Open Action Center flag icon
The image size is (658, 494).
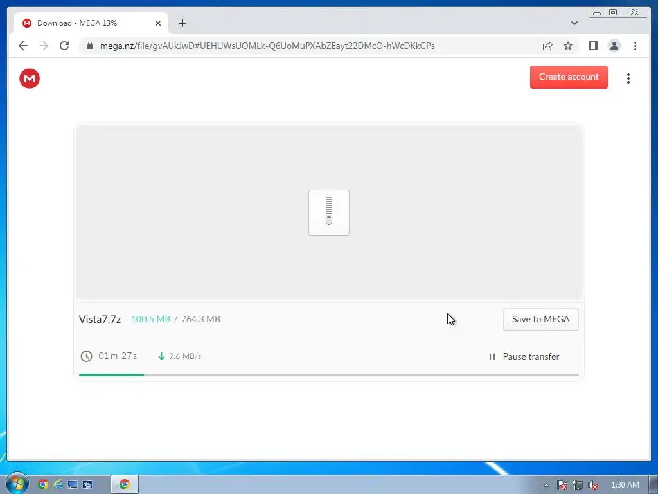pyautogui.click(x=562, y=485)
